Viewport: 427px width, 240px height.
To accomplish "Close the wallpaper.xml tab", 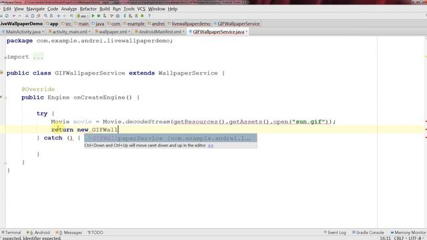I will (x=129, y=32).
